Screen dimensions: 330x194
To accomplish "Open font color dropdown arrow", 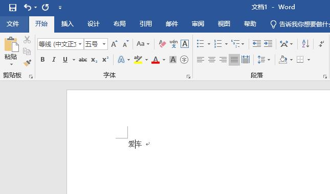I will point(164,60).
